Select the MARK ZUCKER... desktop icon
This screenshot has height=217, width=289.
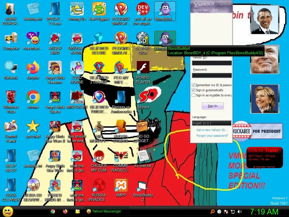click(11, 14)
